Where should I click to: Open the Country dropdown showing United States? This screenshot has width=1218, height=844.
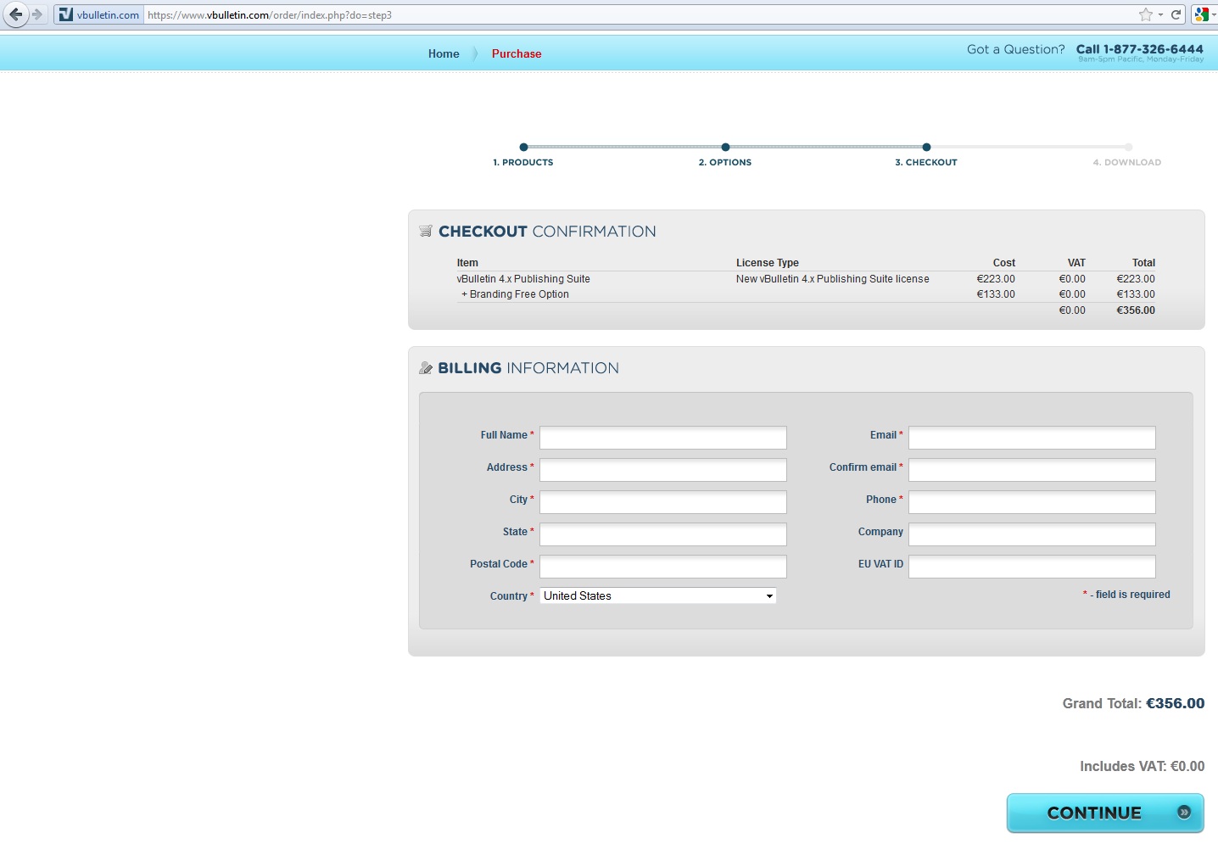658,595
